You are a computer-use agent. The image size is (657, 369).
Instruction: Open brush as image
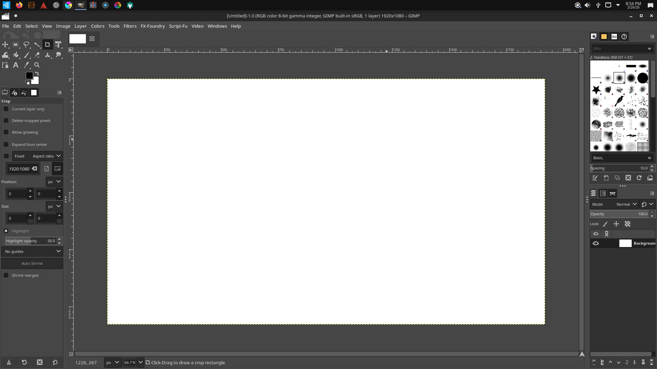point(650,178)
